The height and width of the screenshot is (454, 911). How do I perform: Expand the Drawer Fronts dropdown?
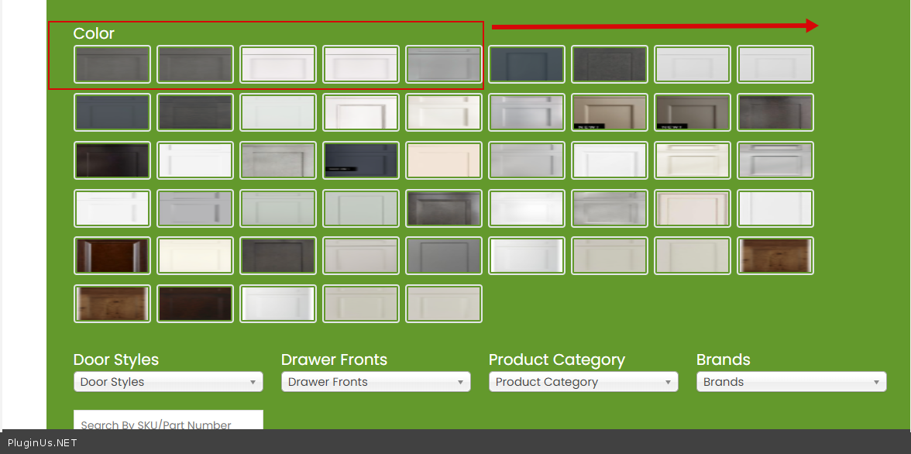point(376,382)
